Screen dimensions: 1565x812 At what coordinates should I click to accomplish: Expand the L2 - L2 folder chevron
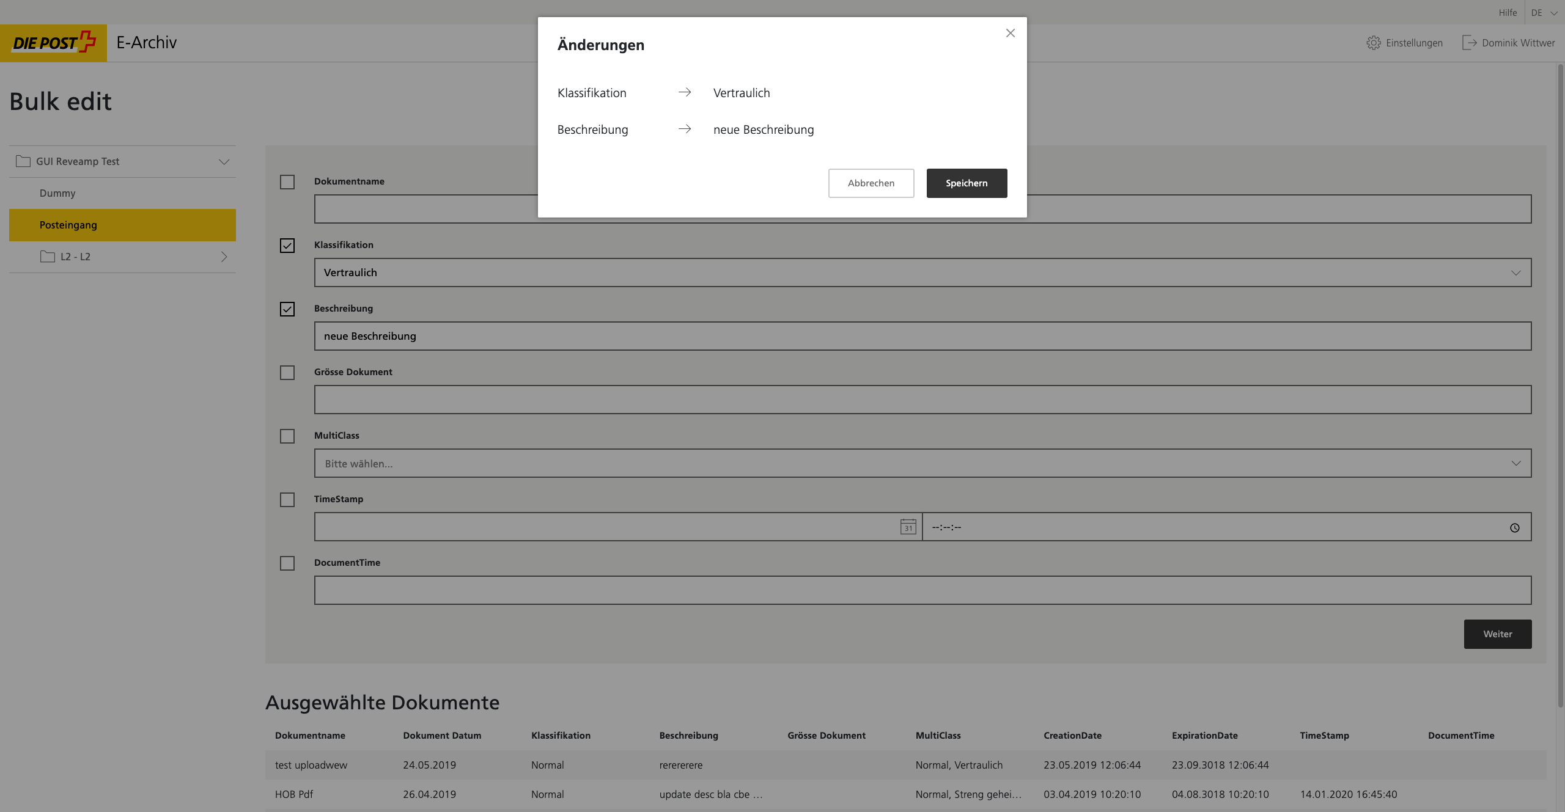(x=224, y=257)
